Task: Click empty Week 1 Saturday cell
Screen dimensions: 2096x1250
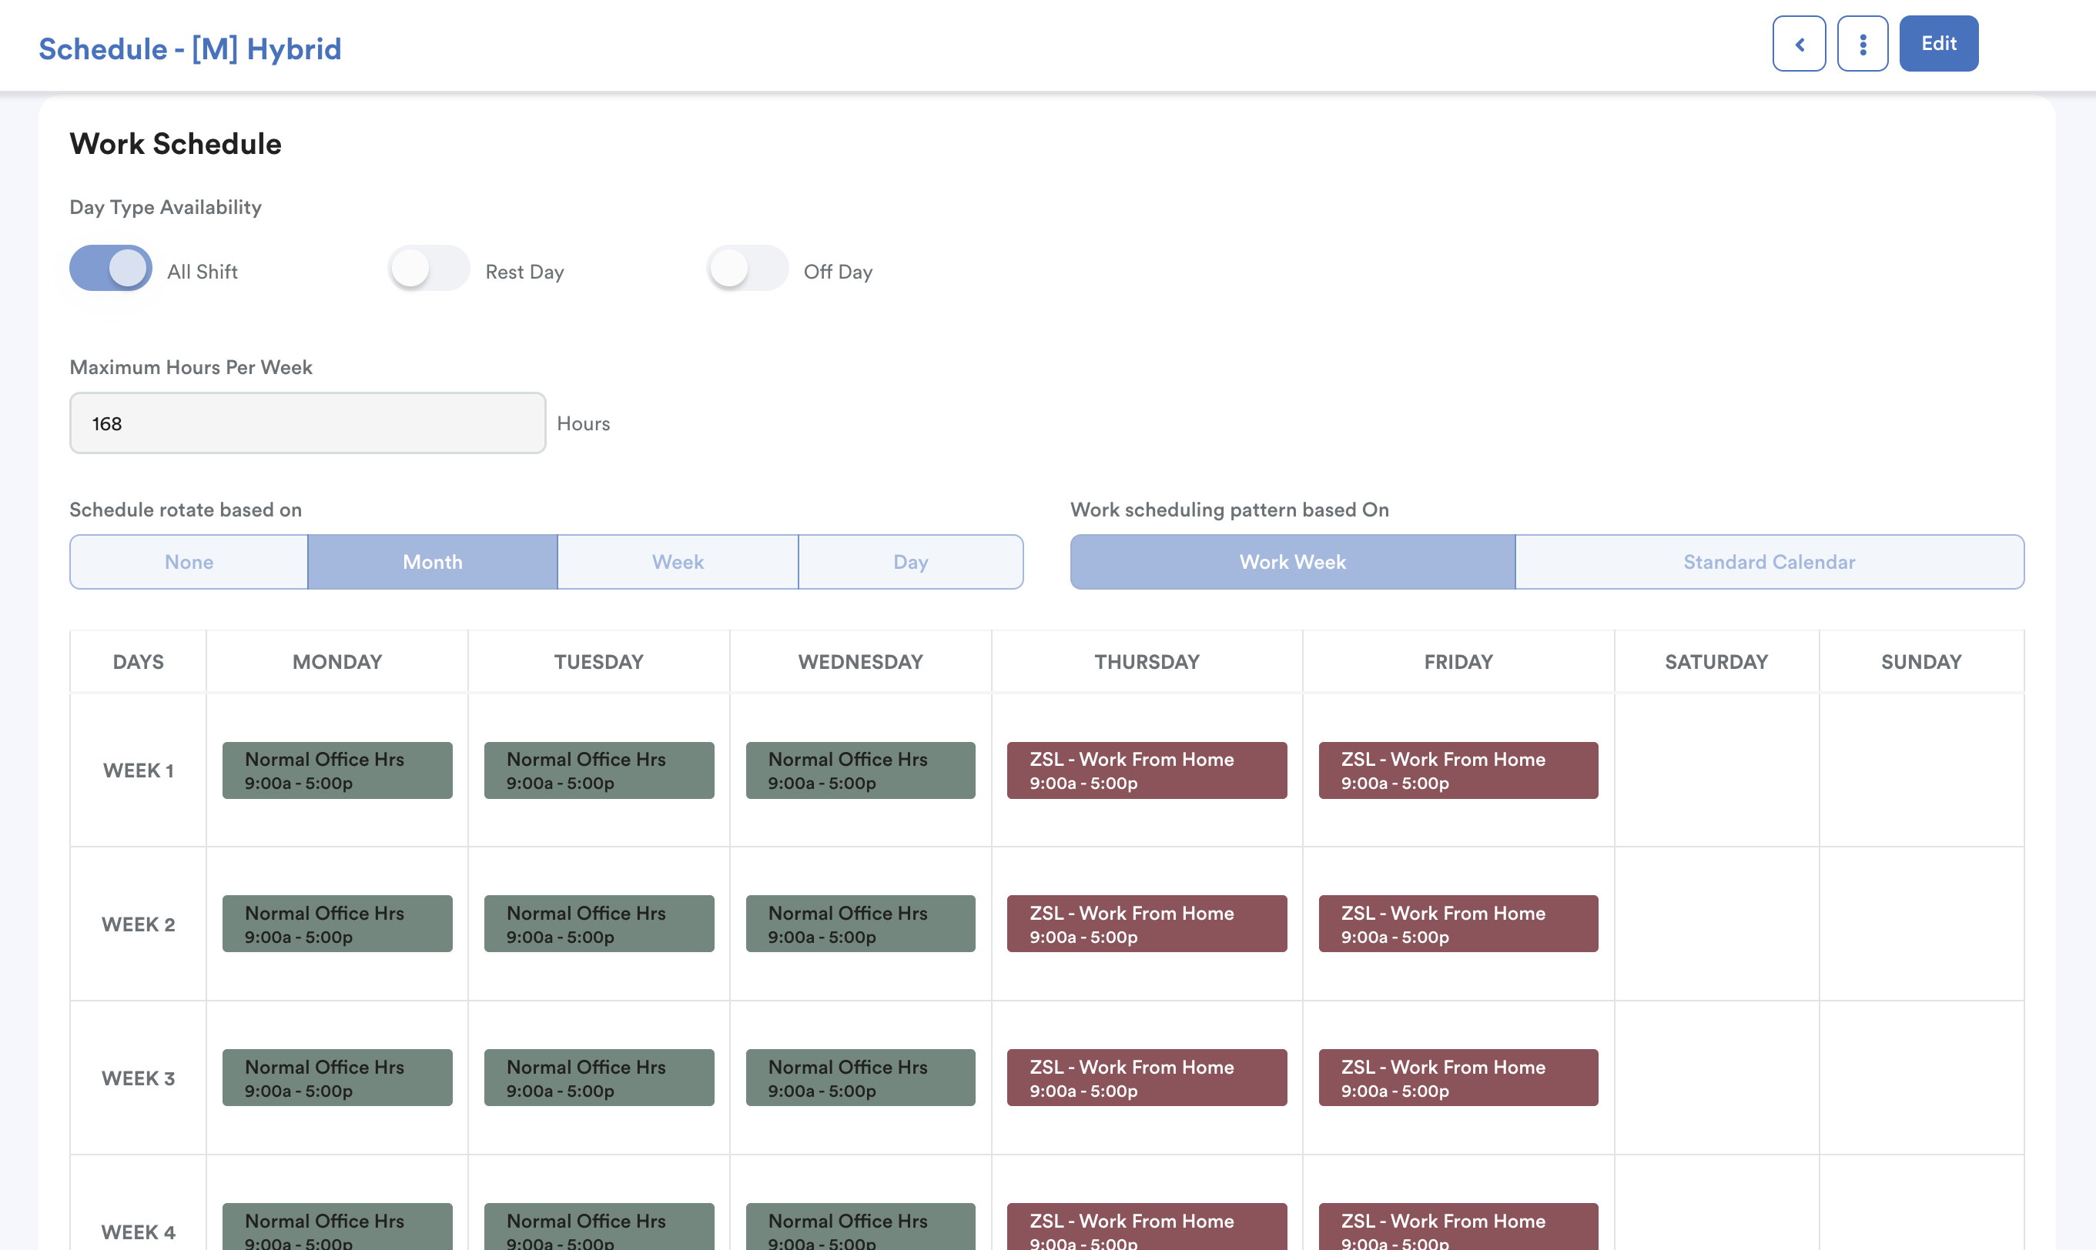Action: [1716, 770]
